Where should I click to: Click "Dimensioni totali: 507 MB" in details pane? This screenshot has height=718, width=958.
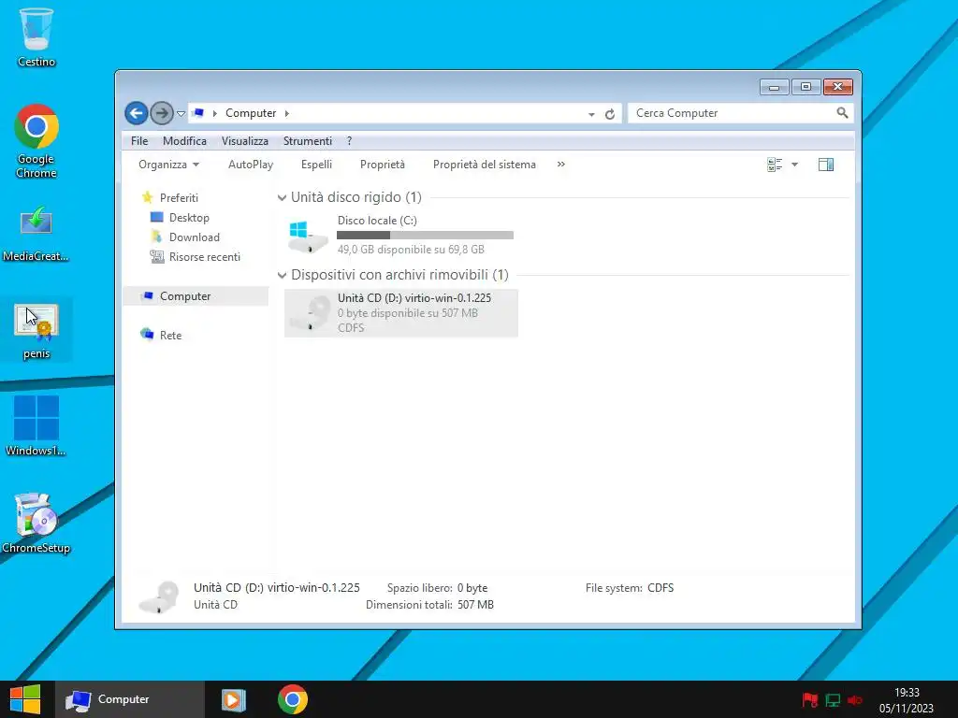click(429, 605)
